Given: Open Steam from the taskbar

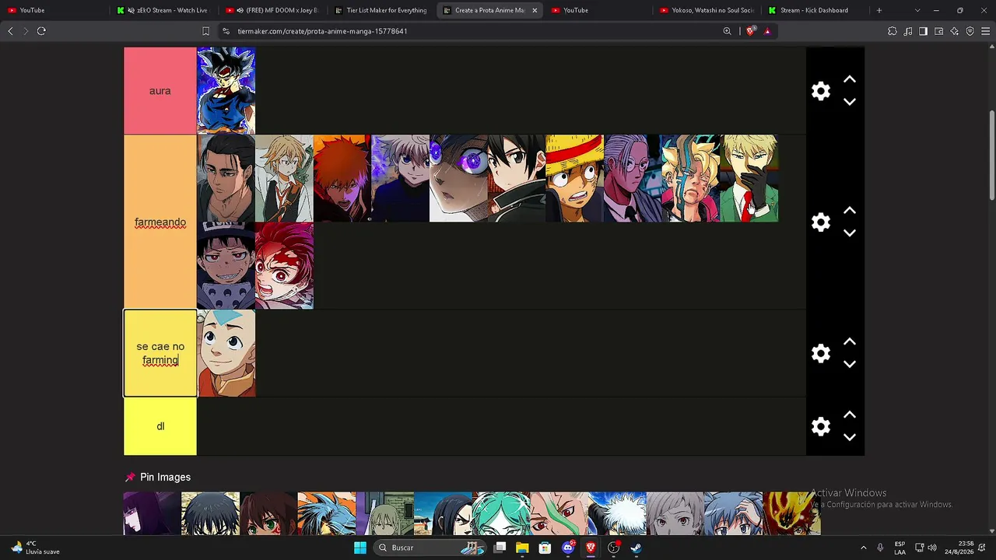Looking at the screenshot, I should click(636, 548).
